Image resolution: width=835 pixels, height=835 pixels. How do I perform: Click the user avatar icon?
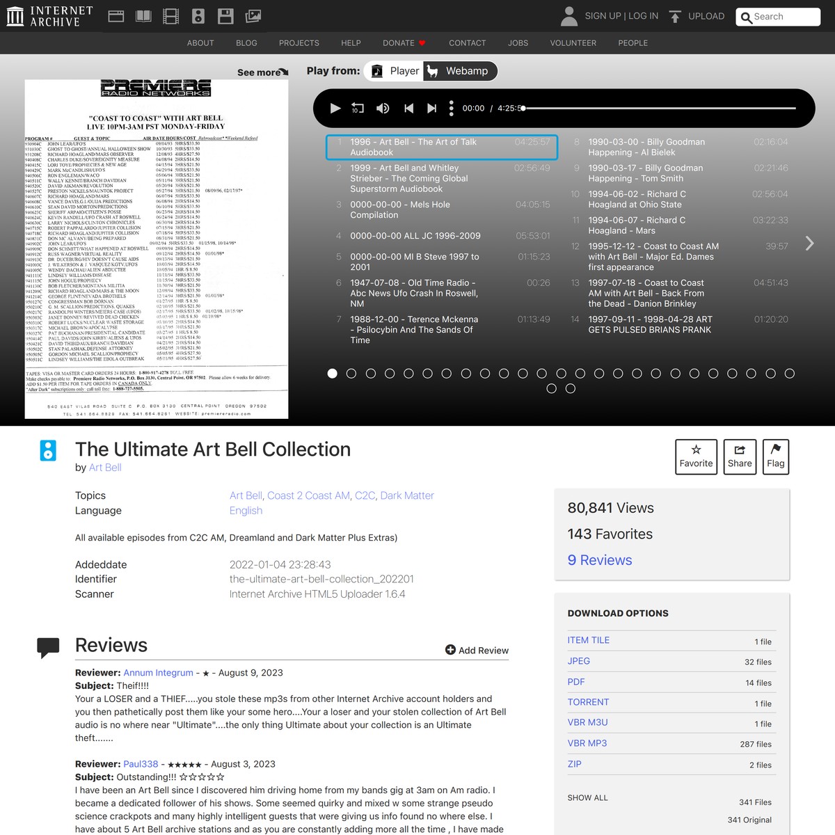[569, 16]
